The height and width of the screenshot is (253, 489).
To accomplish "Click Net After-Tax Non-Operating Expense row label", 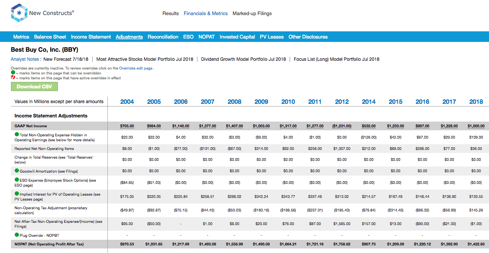I will 58,224.
